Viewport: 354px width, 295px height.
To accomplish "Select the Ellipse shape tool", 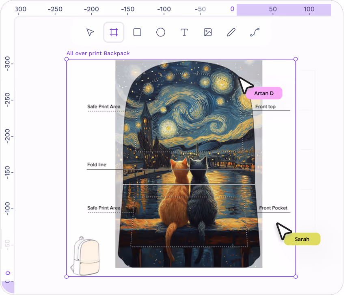I will pyautogui.click(x=161, y=32).
